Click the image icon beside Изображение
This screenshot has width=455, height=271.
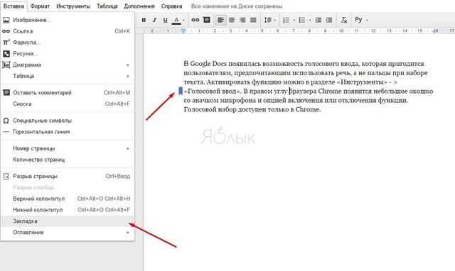coord(6,21)
